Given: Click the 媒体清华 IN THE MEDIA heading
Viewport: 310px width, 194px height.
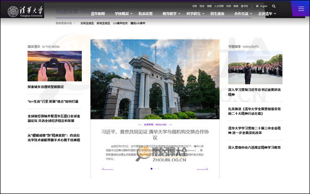Looking at the screenshot, I should point(44,47).
